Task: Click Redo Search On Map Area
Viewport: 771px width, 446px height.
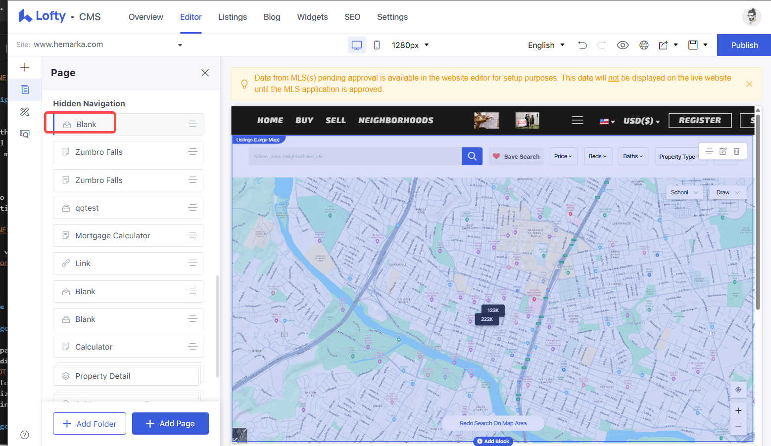Action: coord(493,423)
